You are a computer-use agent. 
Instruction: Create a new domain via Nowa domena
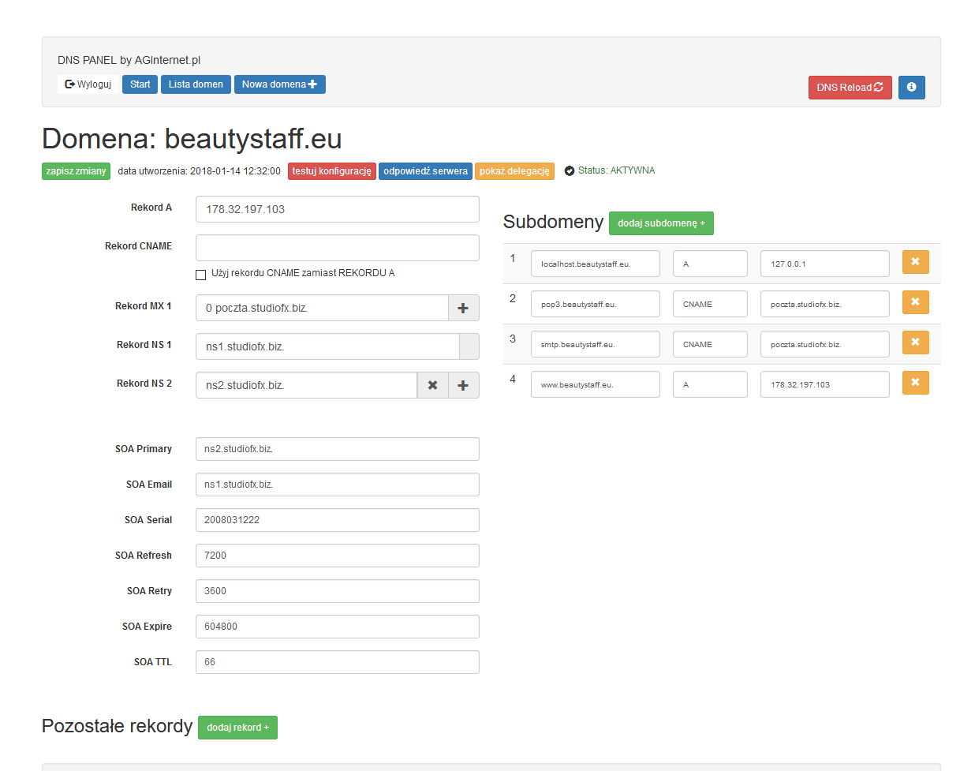pyautogui.click(x=279, y=84)
